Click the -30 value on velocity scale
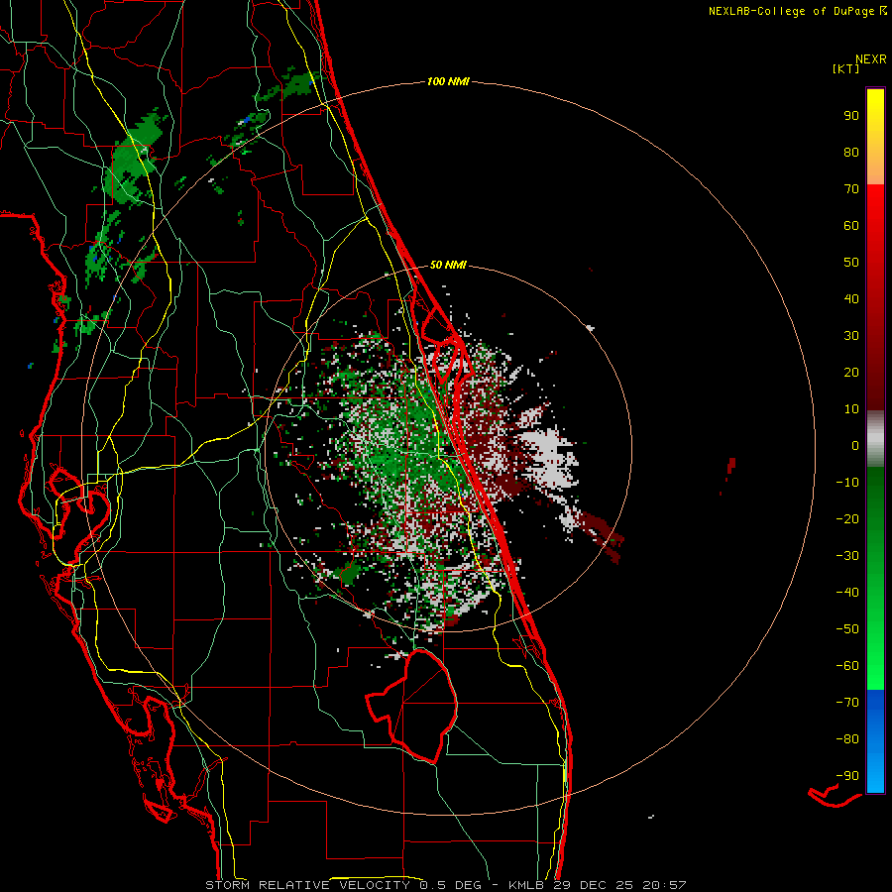The image size is (892, 892). 847,556
